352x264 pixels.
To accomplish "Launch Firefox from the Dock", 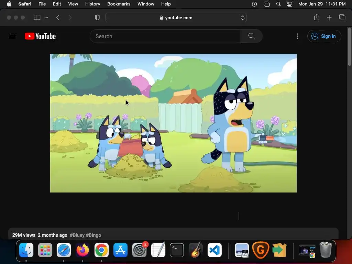I will point(82,250).
